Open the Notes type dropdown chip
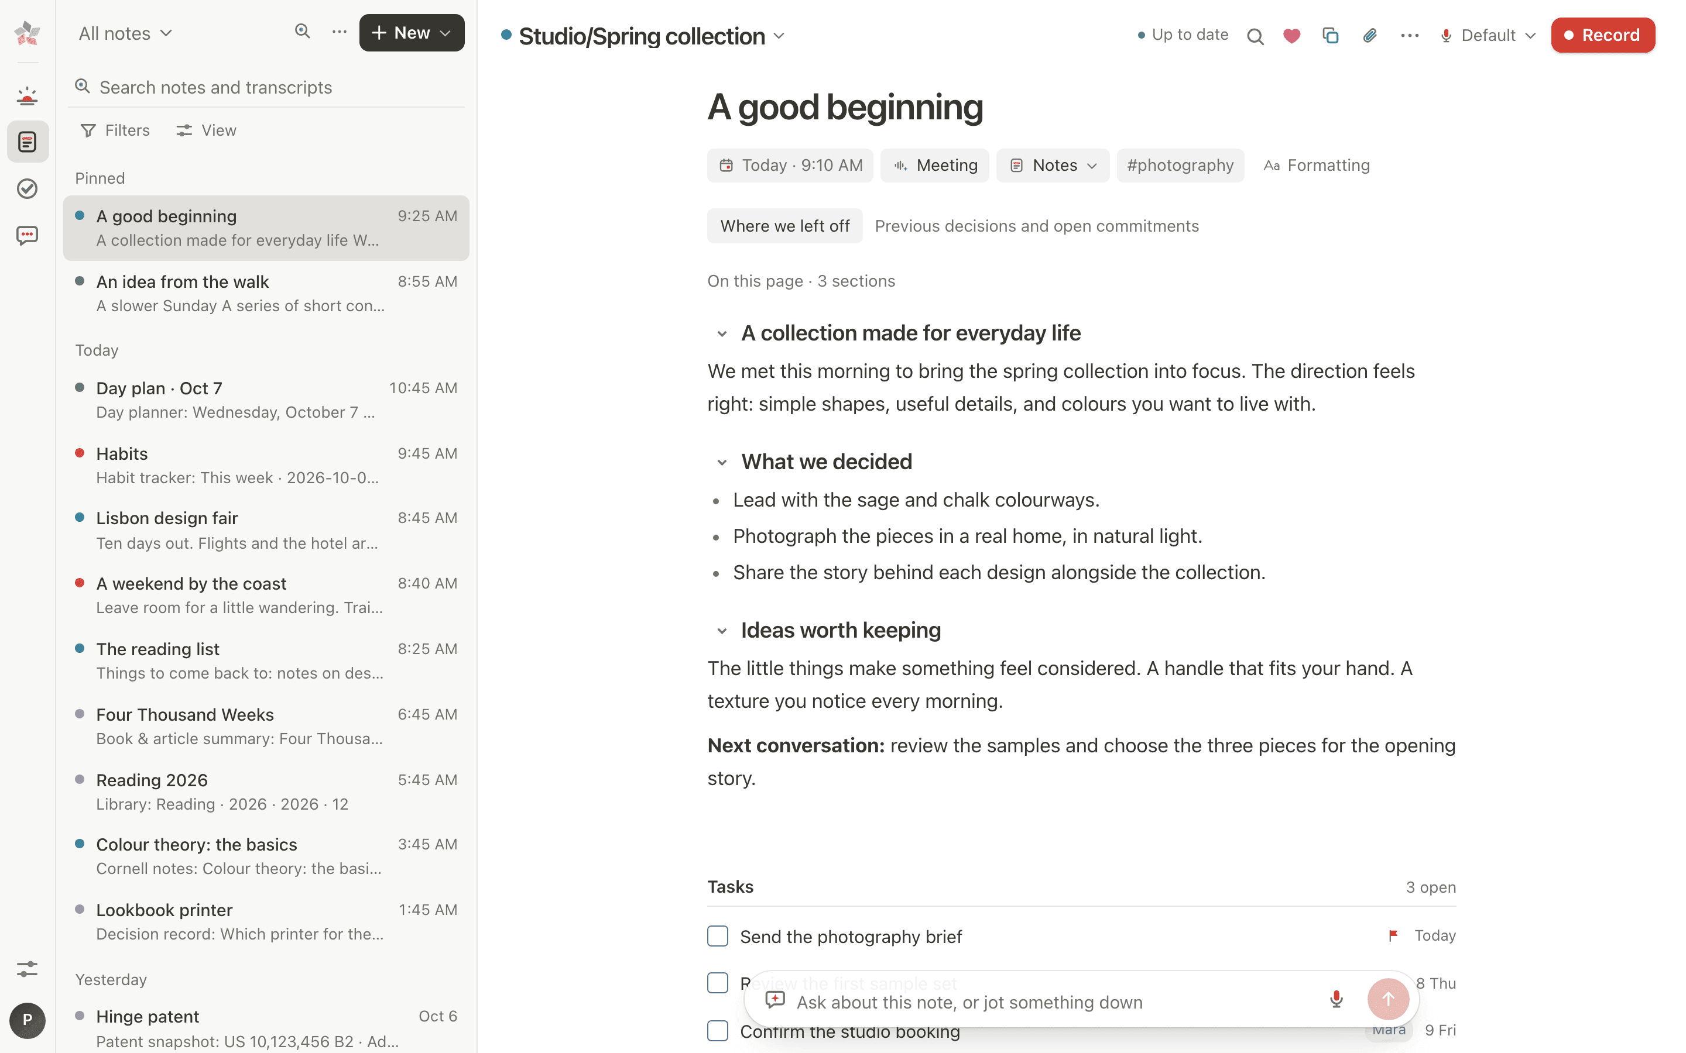The height and width of the screenshot is (1053, 1686). click(x=1052, y=166)
